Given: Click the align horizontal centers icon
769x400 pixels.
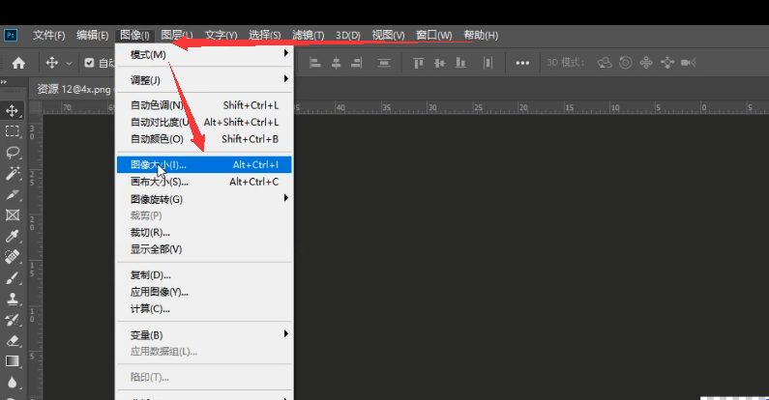Looking at the screenshot, I should pos(336,63).
